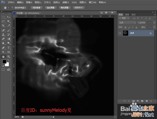Open the foreground color swatch

(x=4, y=61)
